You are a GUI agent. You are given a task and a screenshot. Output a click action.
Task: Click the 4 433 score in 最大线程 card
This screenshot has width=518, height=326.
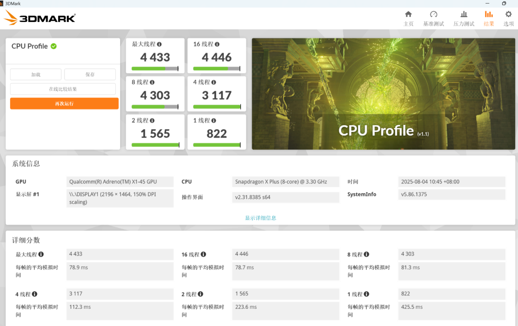[x=155, y=57]
